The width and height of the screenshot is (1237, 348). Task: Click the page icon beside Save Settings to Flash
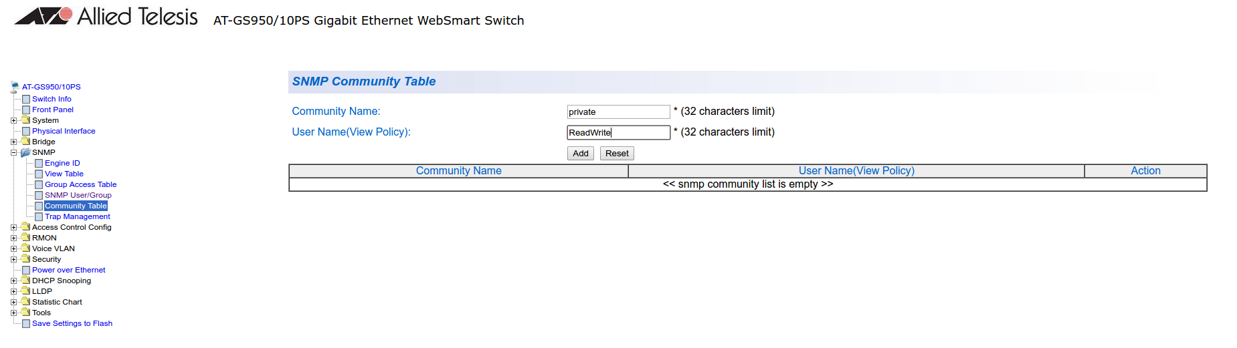(x=26, y=324)
